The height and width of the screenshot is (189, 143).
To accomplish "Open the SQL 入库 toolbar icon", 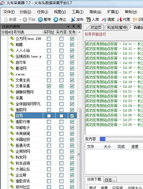I will pos(89,20).
